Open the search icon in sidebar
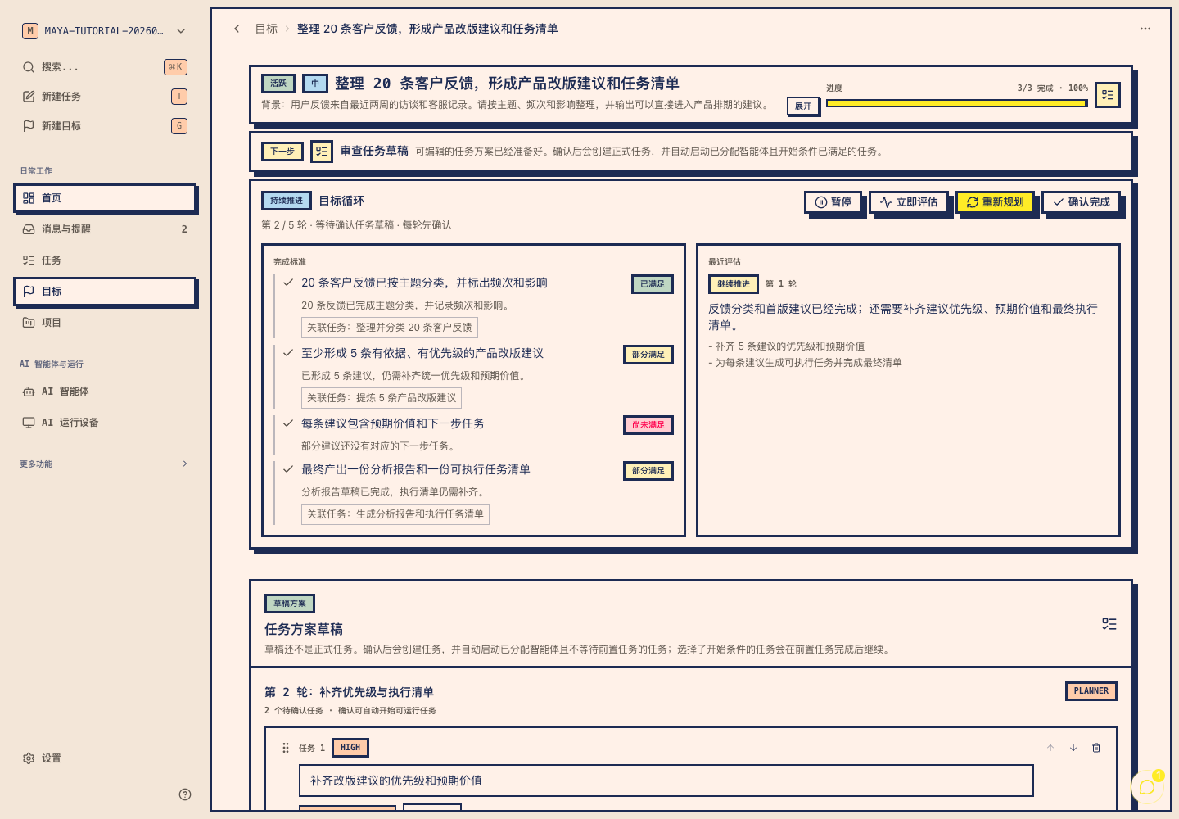The image size is (1179, 819). 29,67
